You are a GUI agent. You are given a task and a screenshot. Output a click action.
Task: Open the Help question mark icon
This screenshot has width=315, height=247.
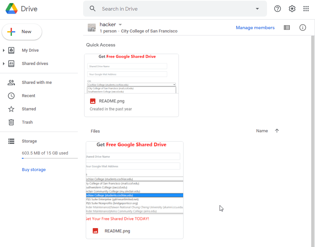[x=278, y=9]
